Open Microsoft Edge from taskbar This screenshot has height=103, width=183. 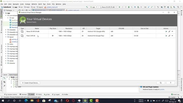click(x=26, y=100)
